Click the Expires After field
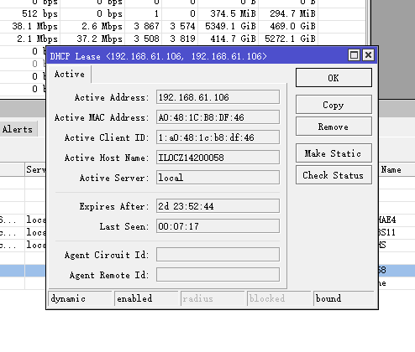This screenshot has width=415, height=352. 218,206
